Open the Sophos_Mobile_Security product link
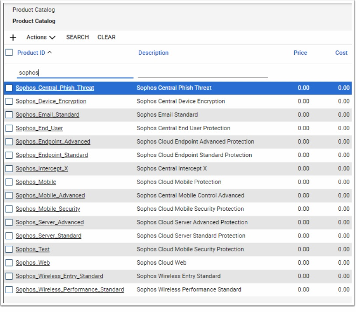356x312 pixels. pos(48,209)
